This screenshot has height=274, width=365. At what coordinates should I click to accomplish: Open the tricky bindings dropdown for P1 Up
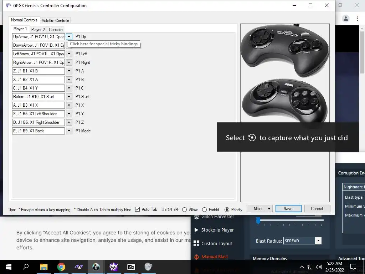(x=69, y=37)
